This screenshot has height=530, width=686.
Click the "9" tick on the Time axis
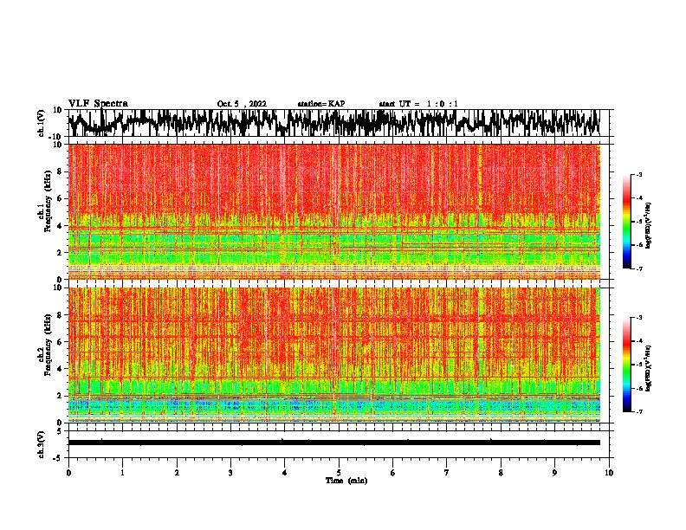click(554, 473)
